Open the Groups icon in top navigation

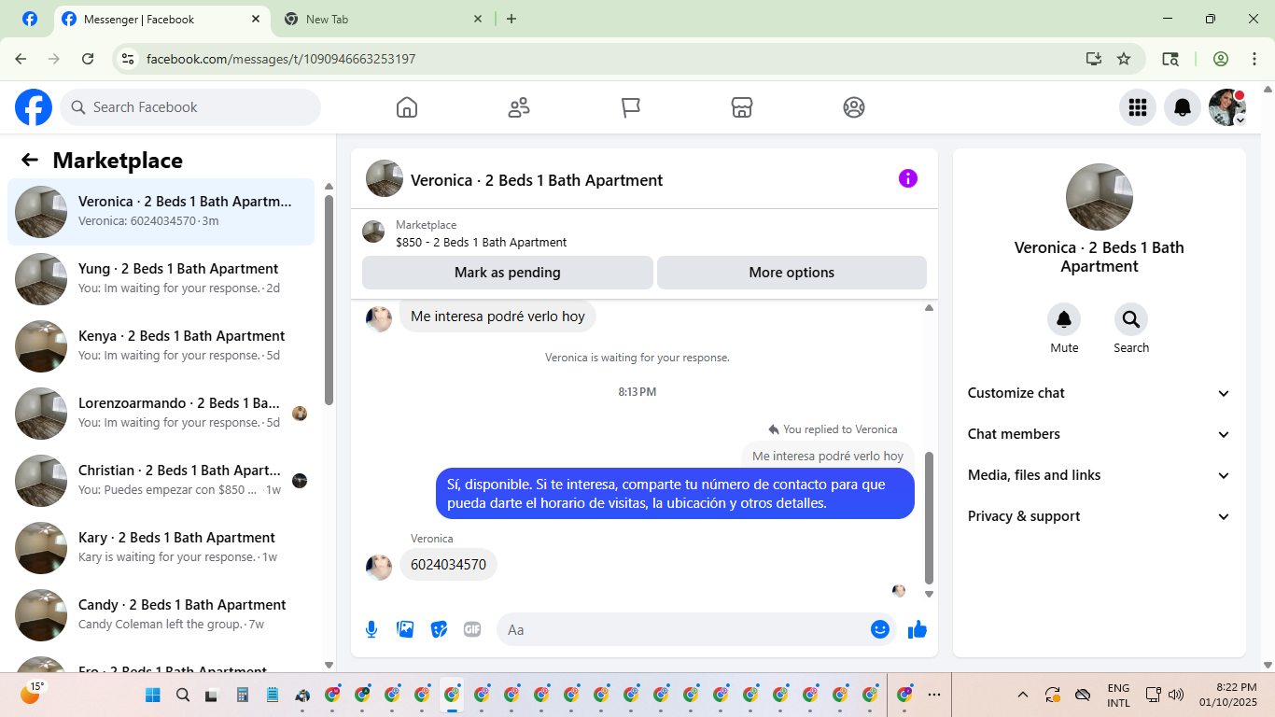(x=854, y=107)
